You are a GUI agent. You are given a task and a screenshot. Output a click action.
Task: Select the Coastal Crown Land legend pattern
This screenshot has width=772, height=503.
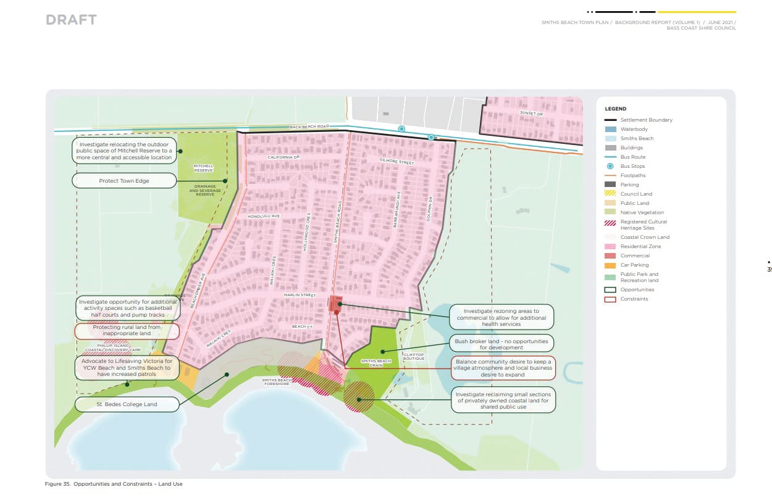610,237
